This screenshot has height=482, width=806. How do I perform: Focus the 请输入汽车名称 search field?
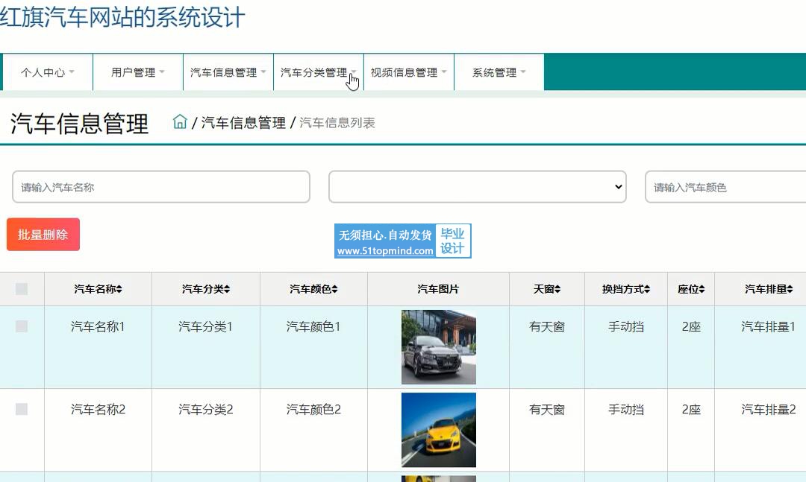tap(161, 187)
